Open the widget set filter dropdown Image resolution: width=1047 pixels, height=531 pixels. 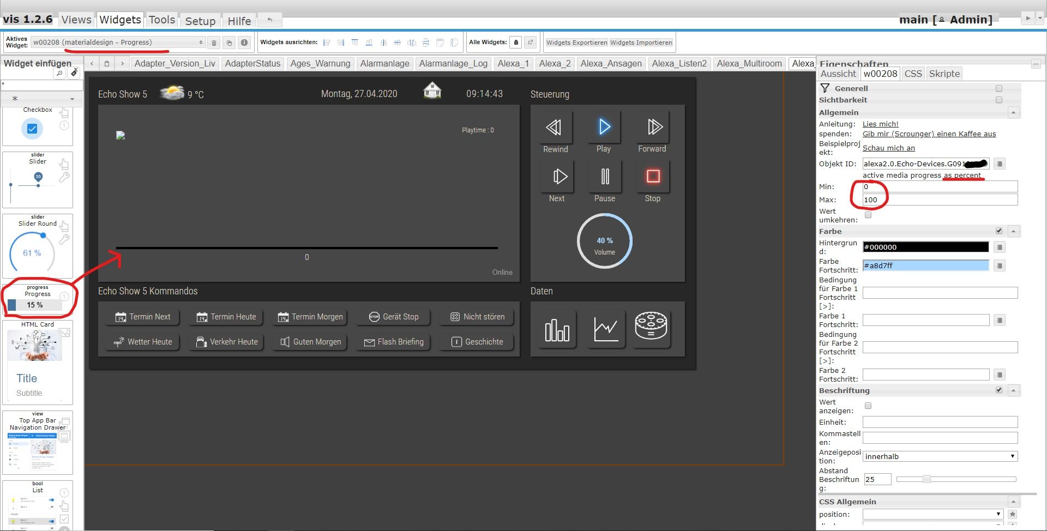coord(42,99)
